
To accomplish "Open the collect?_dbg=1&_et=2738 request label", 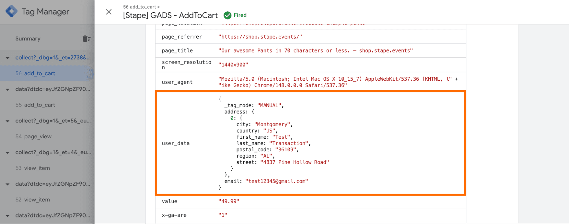I will pos(53,58).
